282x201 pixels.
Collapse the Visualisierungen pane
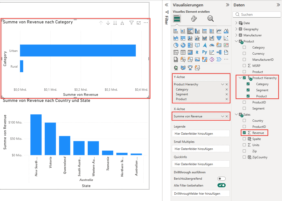coord(227,5)
